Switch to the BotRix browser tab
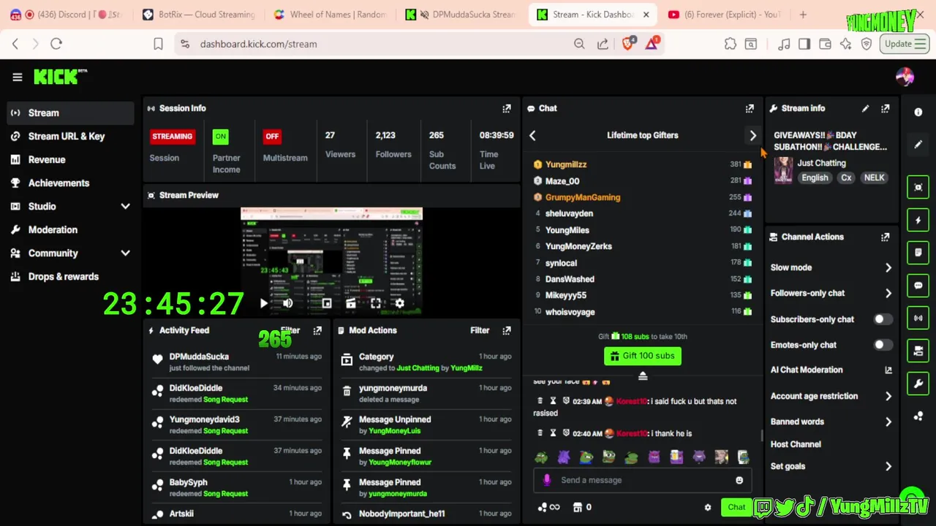The image size is (936, 526). click(198, 15)
